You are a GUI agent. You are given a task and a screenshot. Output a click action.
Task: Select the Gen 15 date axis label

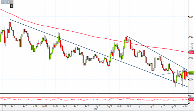click(x=13, y=106)
